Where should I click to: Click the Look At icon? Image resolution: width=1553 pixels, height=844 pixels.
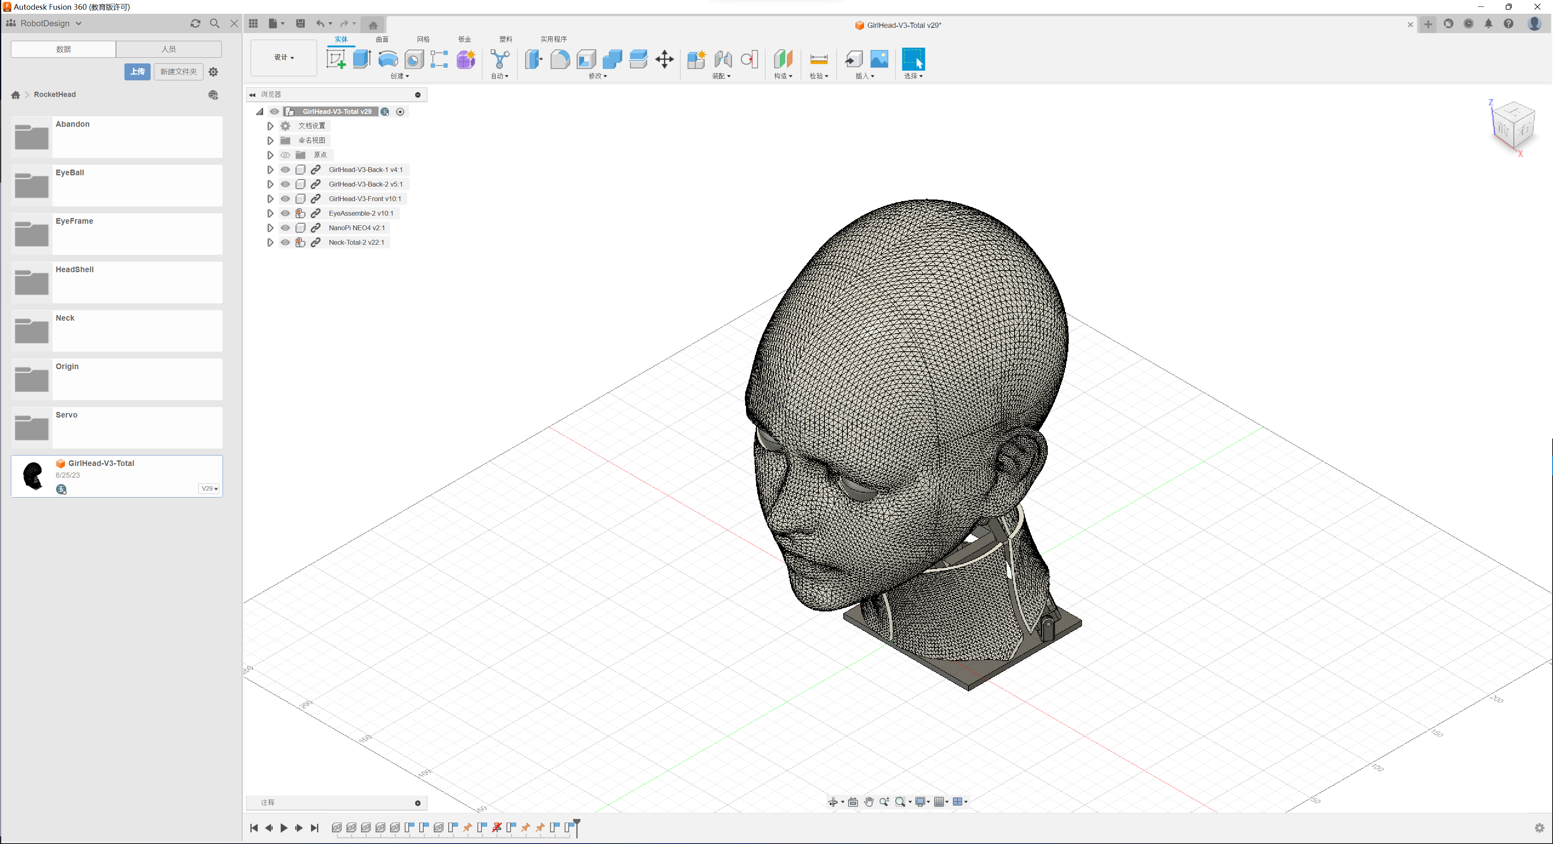click(x=853, y=802)
